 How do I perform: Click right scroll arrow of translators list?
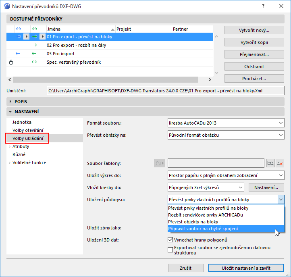(x=210, y=79)
